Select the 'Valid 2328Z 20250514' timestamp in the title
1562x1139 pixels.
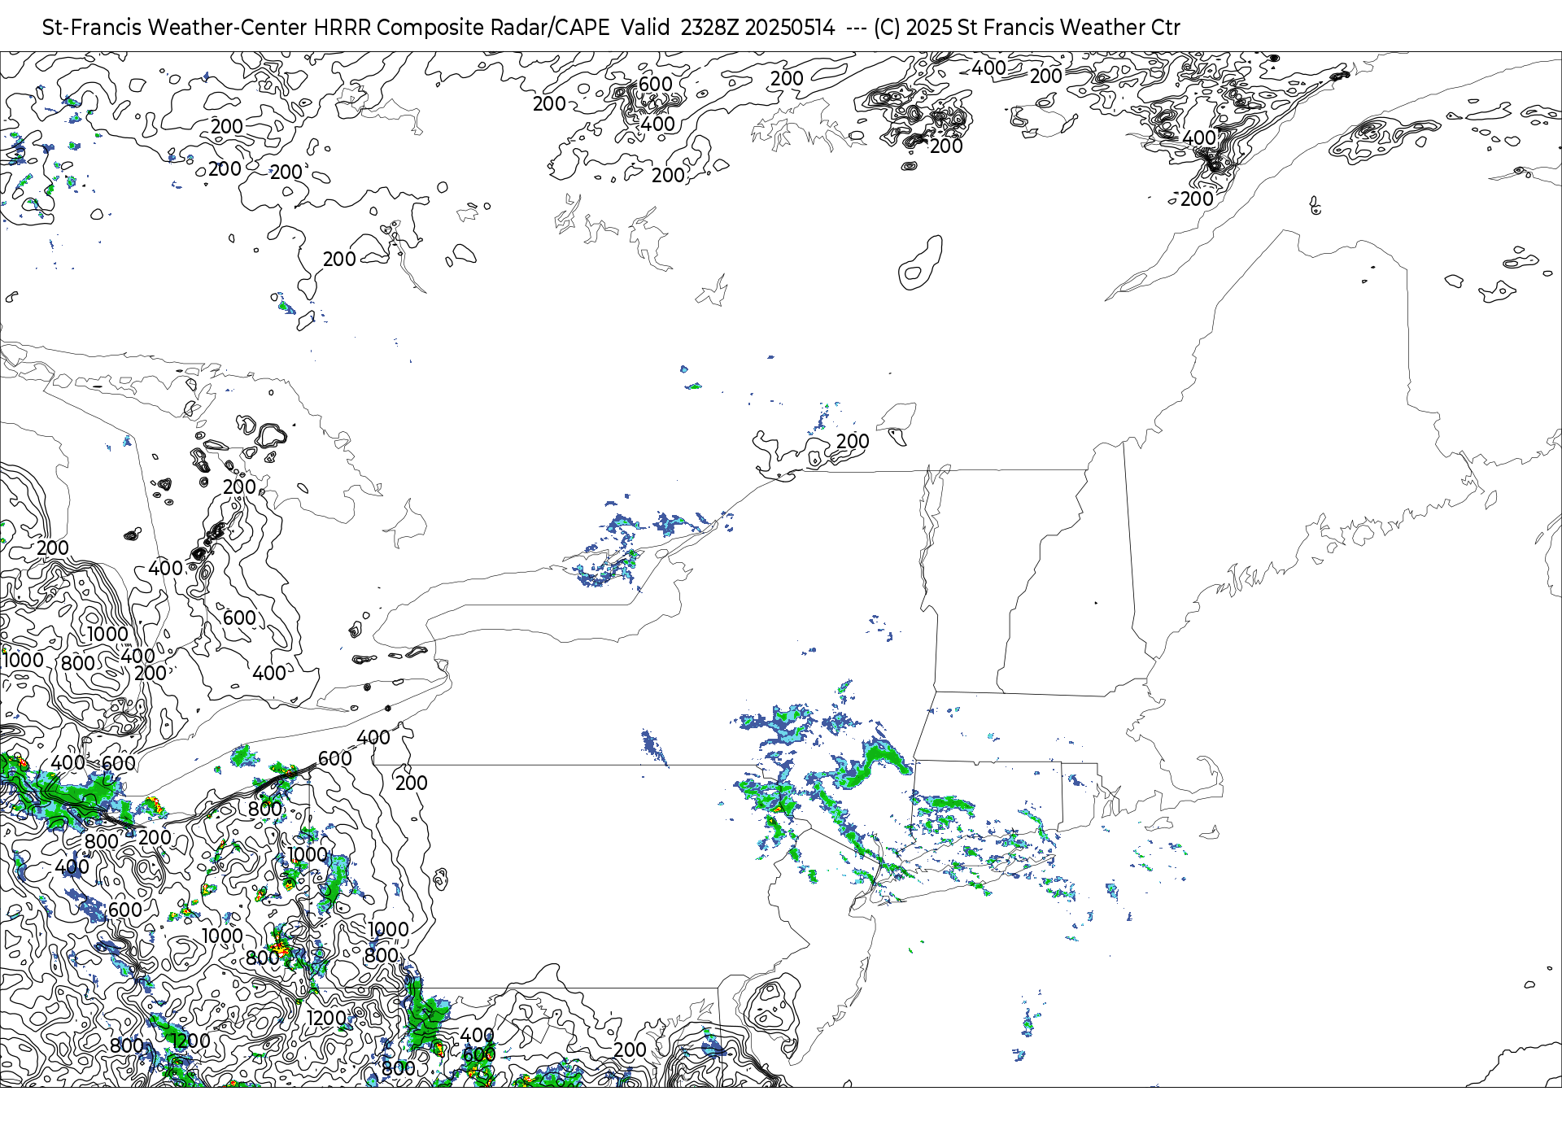pyautogui.click(x=727, y=28)
